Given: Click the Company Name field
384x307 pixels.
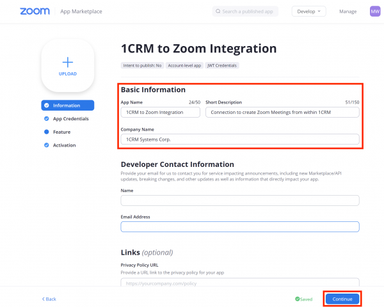Looking at the screenshot, I should click(x=240, y=139).
